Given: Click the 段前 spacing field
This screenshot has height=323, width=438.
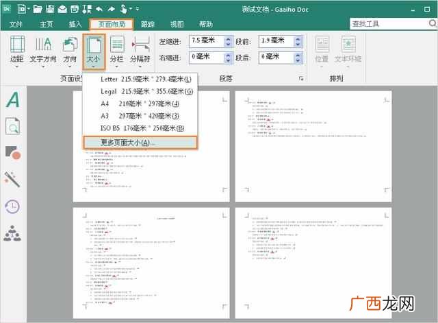Looking at the screenshot, I should pyautogui.click(x=276, y=41).
